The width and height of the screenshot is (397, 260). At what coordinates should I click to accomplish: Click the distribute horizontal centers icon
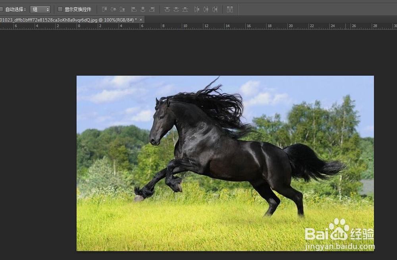click(x=206, y=10)
